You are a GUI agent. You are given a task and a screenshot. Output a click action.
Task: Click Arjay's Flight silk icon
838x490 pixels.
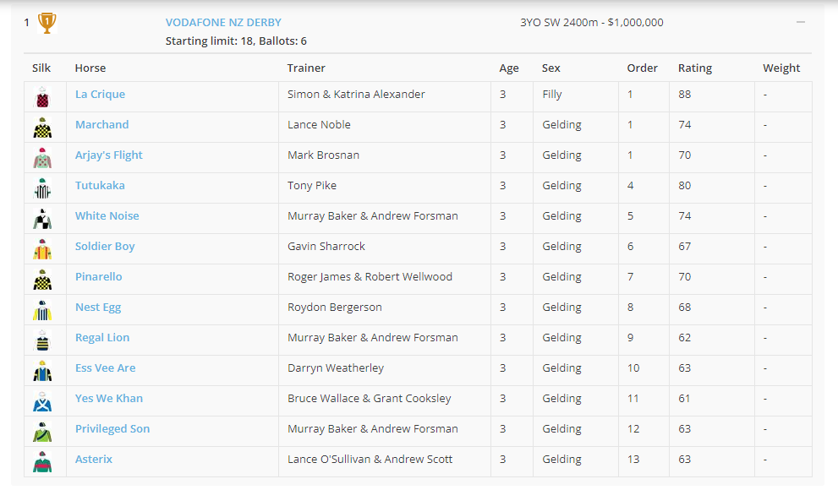click(x=42, y=158)
